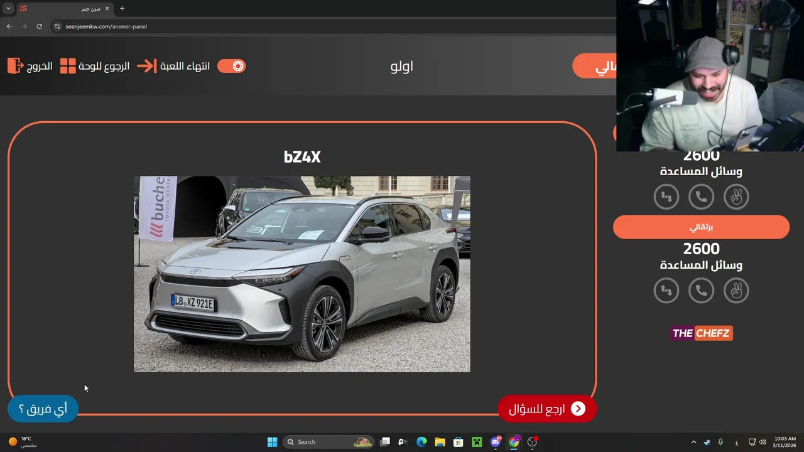The width and height of the screenshot is (804, 452).
Task: Show hidden system tray icons
Action: click(x=693, y=442)
